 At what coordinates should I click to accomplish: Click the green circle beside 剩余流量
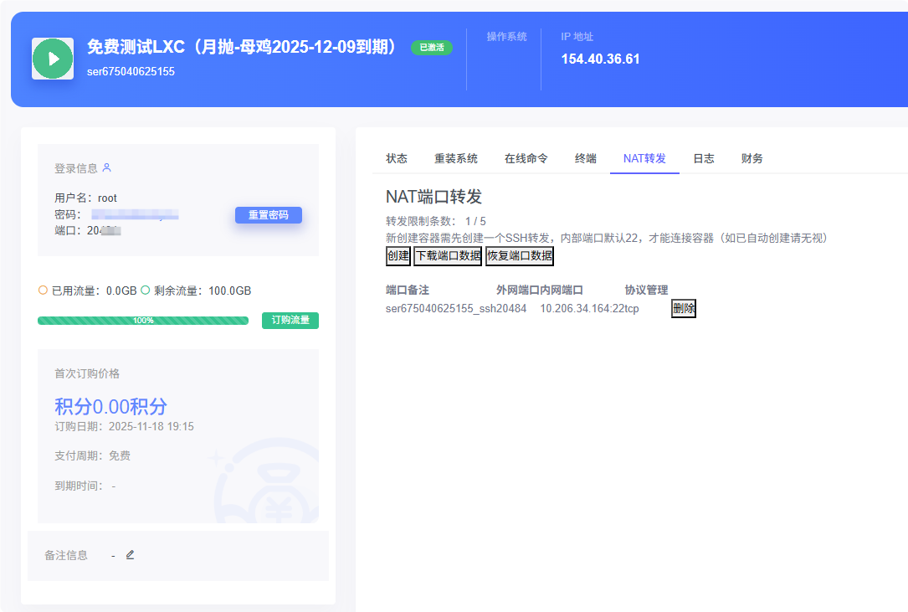point(145,291)
